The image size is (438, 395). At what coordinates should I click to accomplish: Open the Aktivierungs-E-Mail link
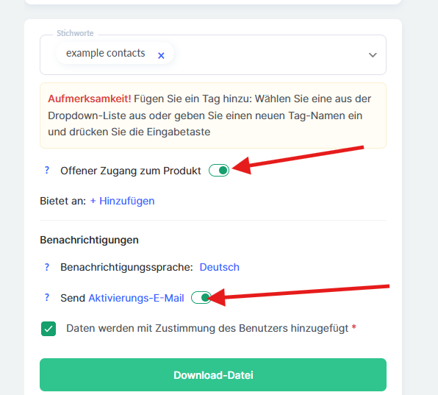tap(136, 298)
